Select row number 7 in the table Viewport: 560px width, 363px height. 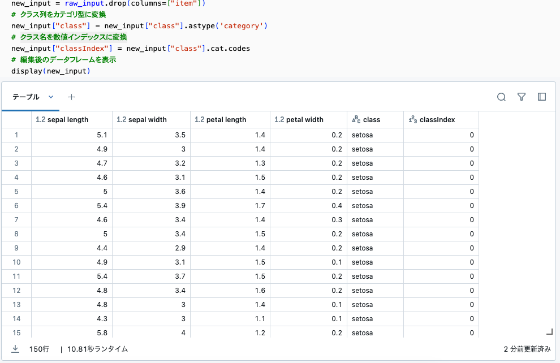(16, 219)
